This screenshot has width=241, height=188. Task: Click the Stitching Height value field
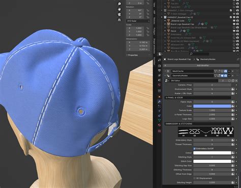coord(212,182)
